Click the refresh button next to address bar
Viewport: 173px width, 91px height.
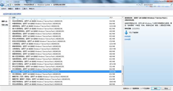click(140, 5)
